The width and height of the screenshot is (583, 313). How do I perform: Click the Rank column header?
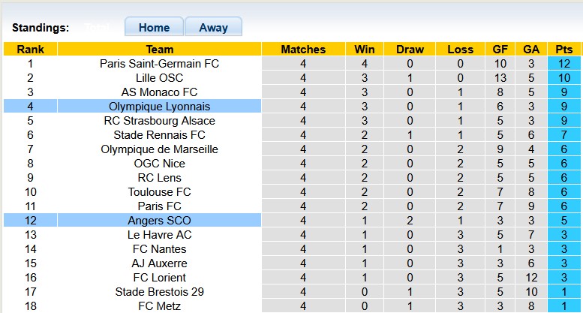coord(30,50)
